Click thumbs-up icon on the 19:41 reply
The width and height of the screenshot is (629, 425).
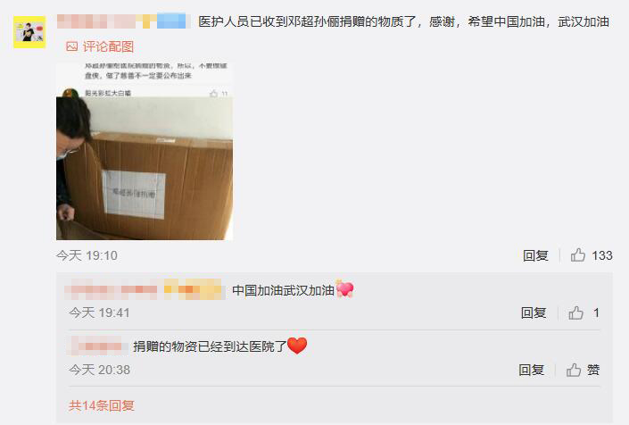coord(575,312)
